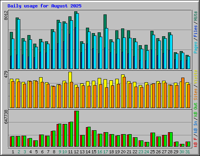Select day label 7 on the x-axis
The image size is (200, 156).
48,152
